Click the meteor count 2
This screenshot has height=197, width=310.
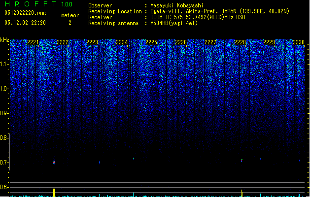[70, 23]
